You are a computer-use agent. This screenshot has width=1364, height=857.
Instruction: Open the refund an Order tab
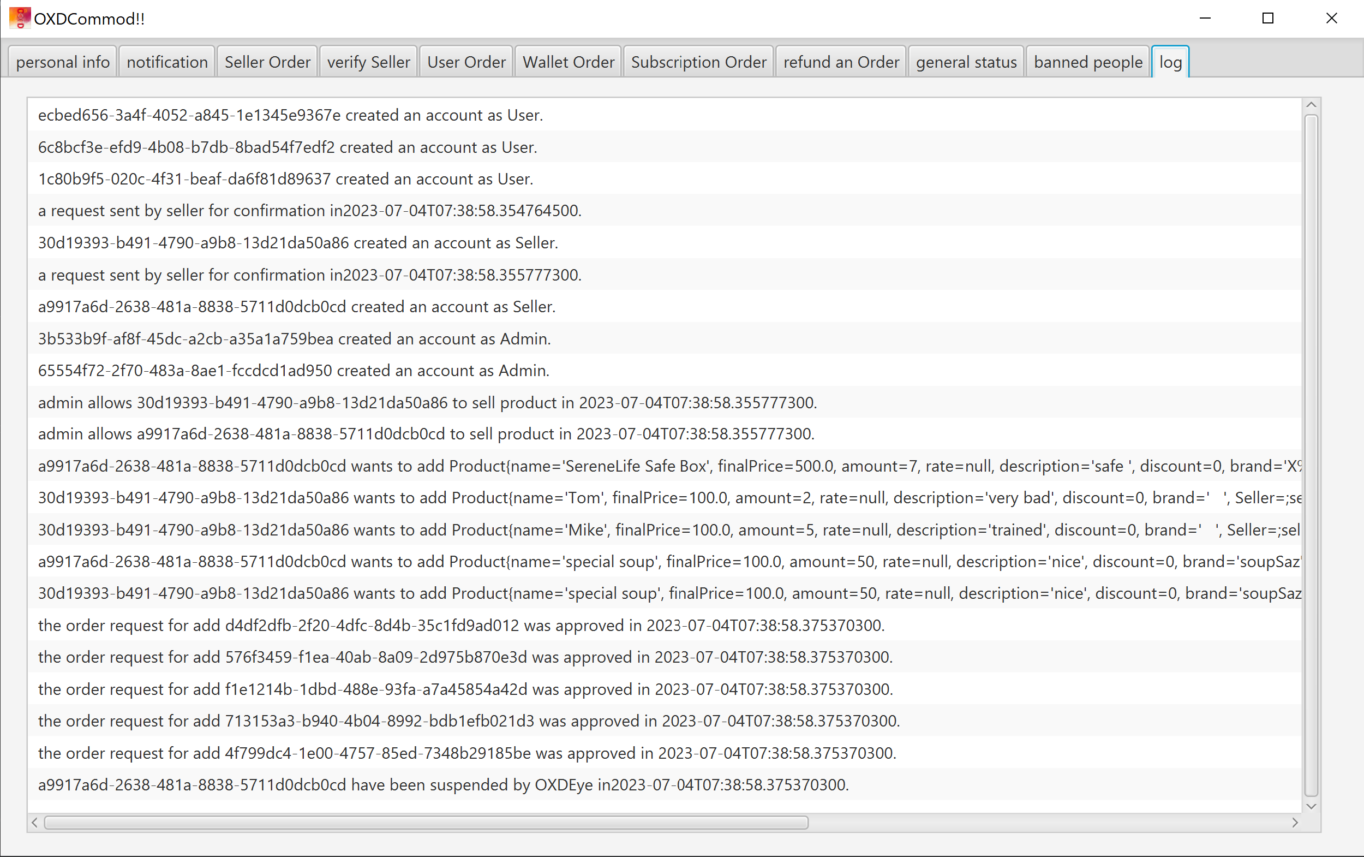[x=841, y=62]
